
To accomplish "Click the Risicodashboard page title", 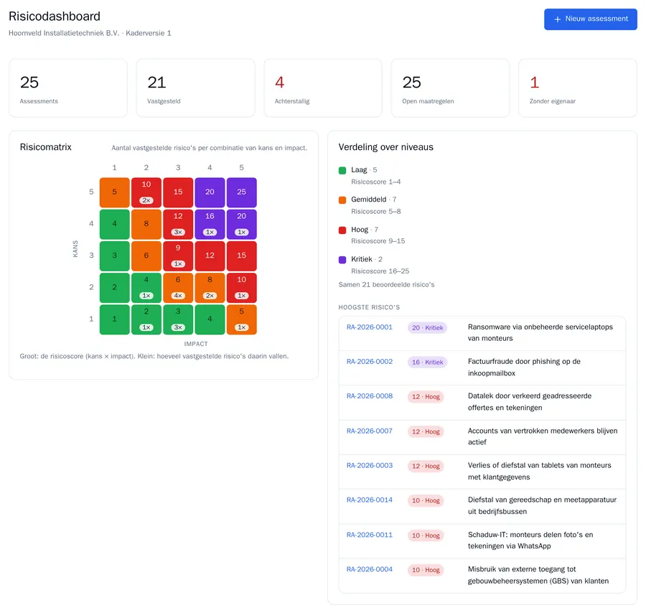I will (x=55, y=16).
